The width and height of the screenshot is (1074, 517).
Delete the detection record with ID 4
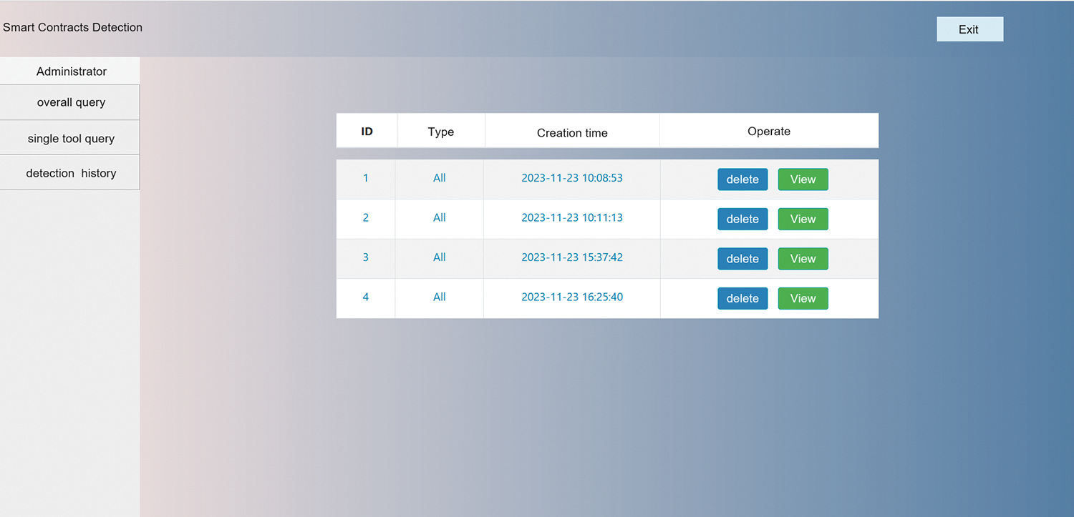click(742, 298)
